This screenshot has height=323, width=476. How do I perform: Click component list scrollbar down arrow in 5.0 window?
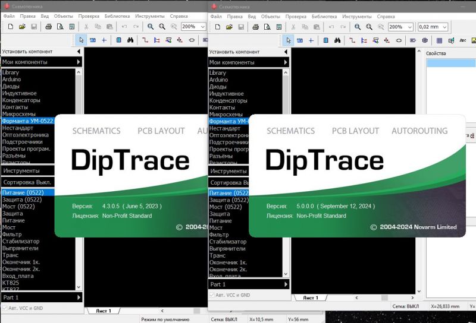(x=286, y=274)
